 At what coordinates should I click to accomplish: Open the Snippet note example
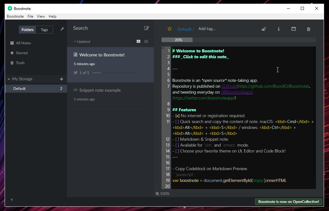110,96
